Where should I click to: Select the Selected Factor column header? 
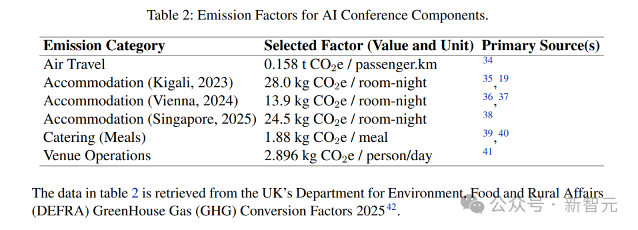(x=369, y=46)
